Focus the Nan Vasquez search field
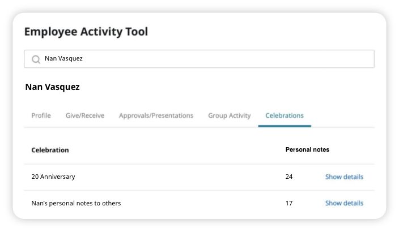 tap(199, 59)
